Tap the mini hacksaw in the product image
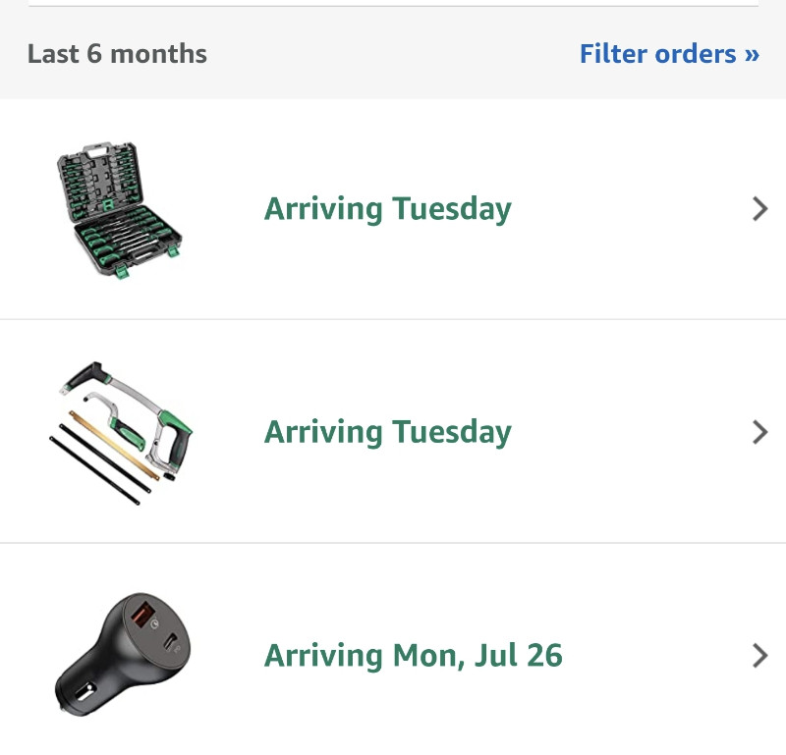The image size is (786, 755). [115, 421]
